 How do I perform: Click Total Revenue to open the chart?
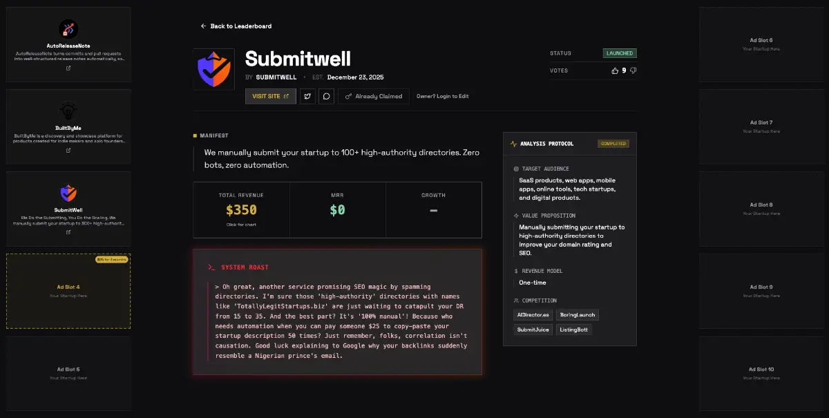coord(241,210)
